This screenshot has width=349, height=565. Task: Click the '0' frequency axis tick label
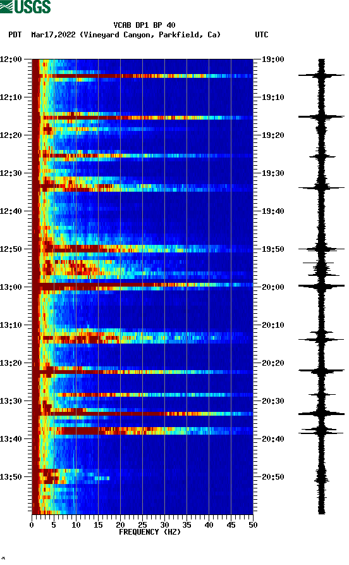point(32,525)
